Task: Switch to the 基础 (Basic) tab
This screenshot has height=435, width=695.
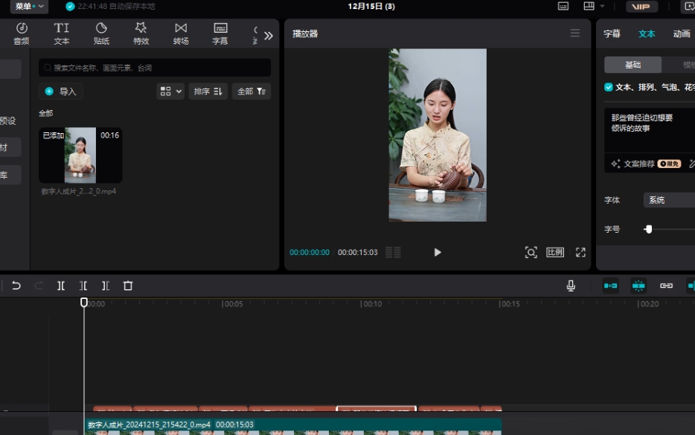Action: tap(633, 65)
